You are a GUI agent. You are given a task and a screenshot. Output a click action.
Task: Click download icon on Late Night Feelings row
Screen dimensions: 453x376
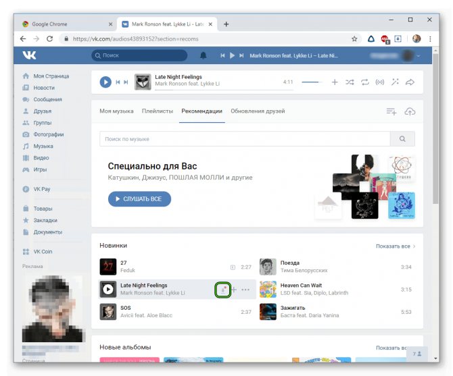point(222,290)
